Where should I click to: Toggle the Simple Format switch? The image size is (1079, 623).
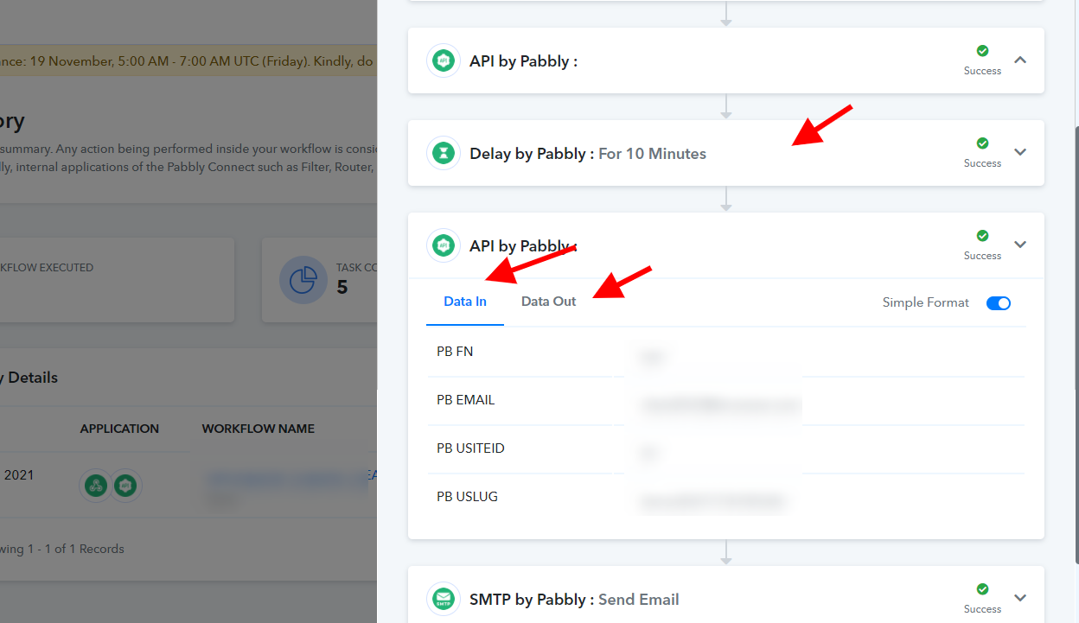999,302
